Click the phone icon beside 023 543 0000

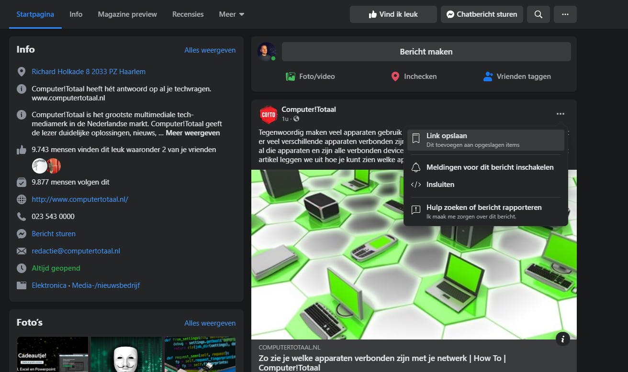21,217
